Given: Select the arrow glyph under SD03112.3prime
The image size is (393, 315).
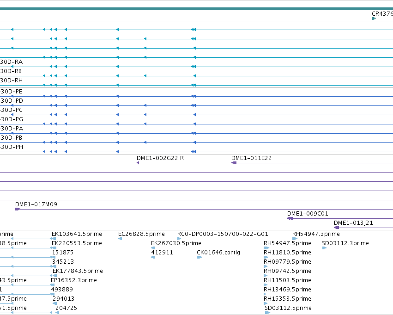Looking at the screenshot, I should click(x=324, y=248).
